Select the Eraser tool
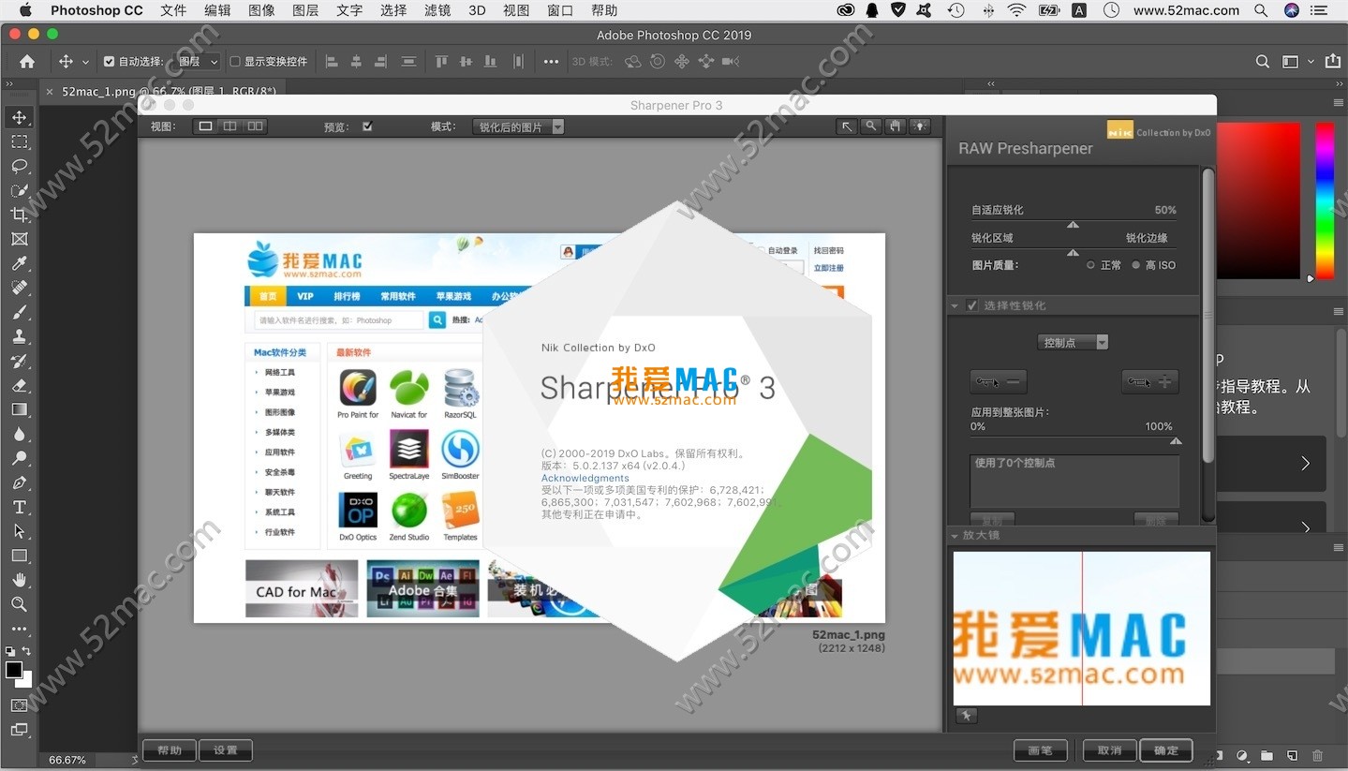The width and height of the screenshot is (1348, 771). tap(19, 385)
